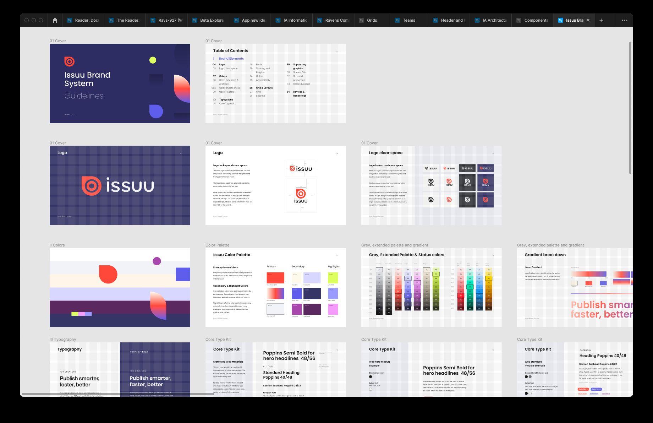This screenshot has height=423, width=653.
Task: Select the Grey, Extended Palette & Status colors frame
Action: (x=431, y=287)
